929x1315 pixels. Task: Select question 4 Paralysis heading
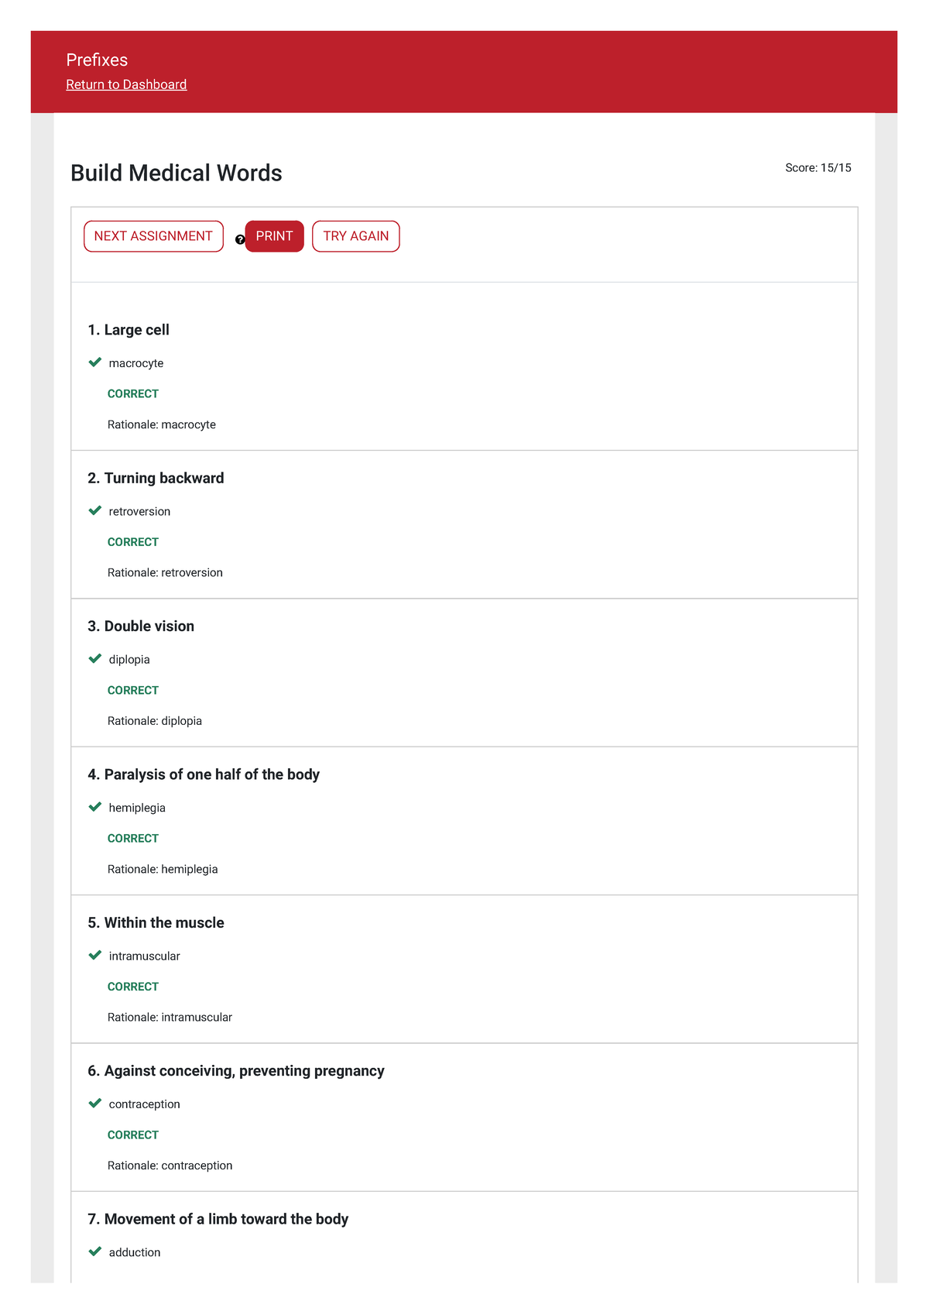click(x=204, y=774)
